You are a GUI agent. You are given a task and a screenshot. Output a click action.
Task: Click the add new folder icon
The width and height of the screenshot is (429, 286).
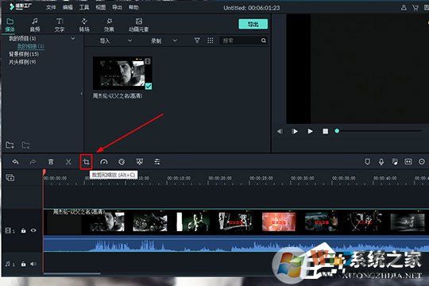coord(10,145)
